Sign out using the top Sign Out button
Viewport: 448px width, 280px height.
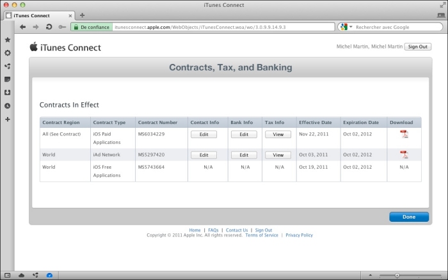click(418, 47)
